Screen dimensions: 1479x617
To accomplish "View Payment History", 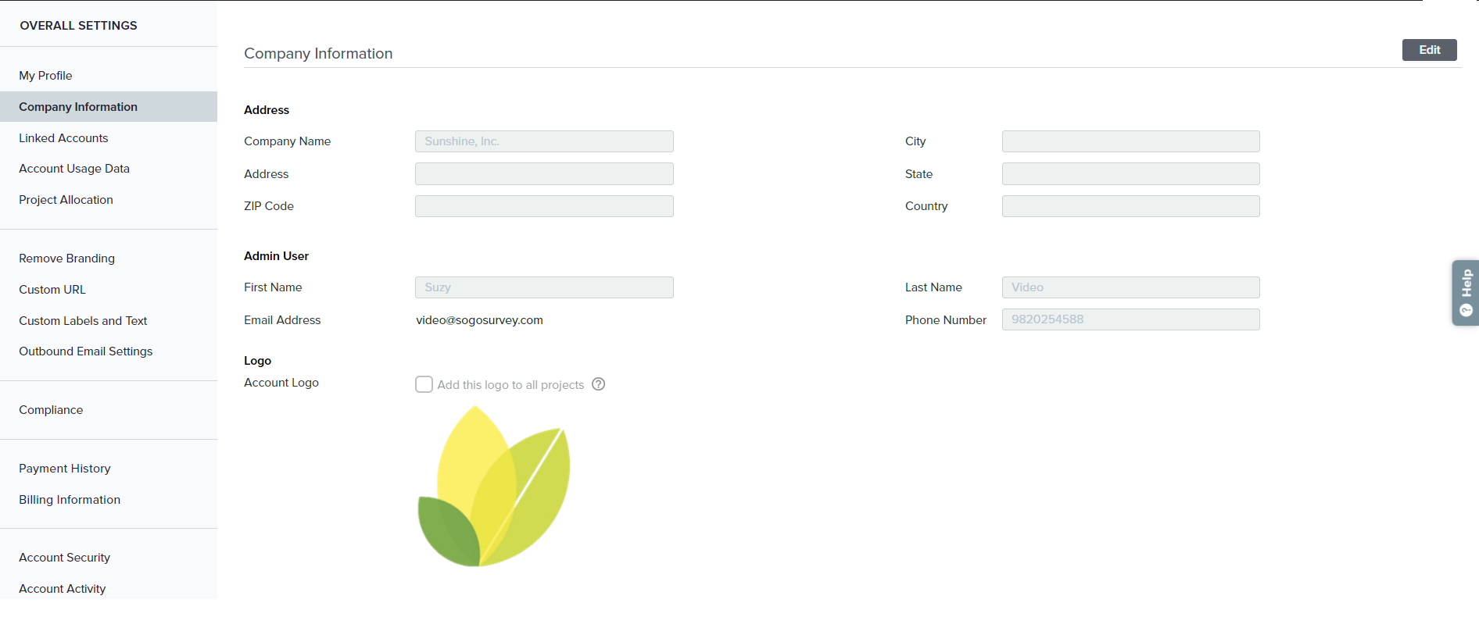I will [65, 469].
